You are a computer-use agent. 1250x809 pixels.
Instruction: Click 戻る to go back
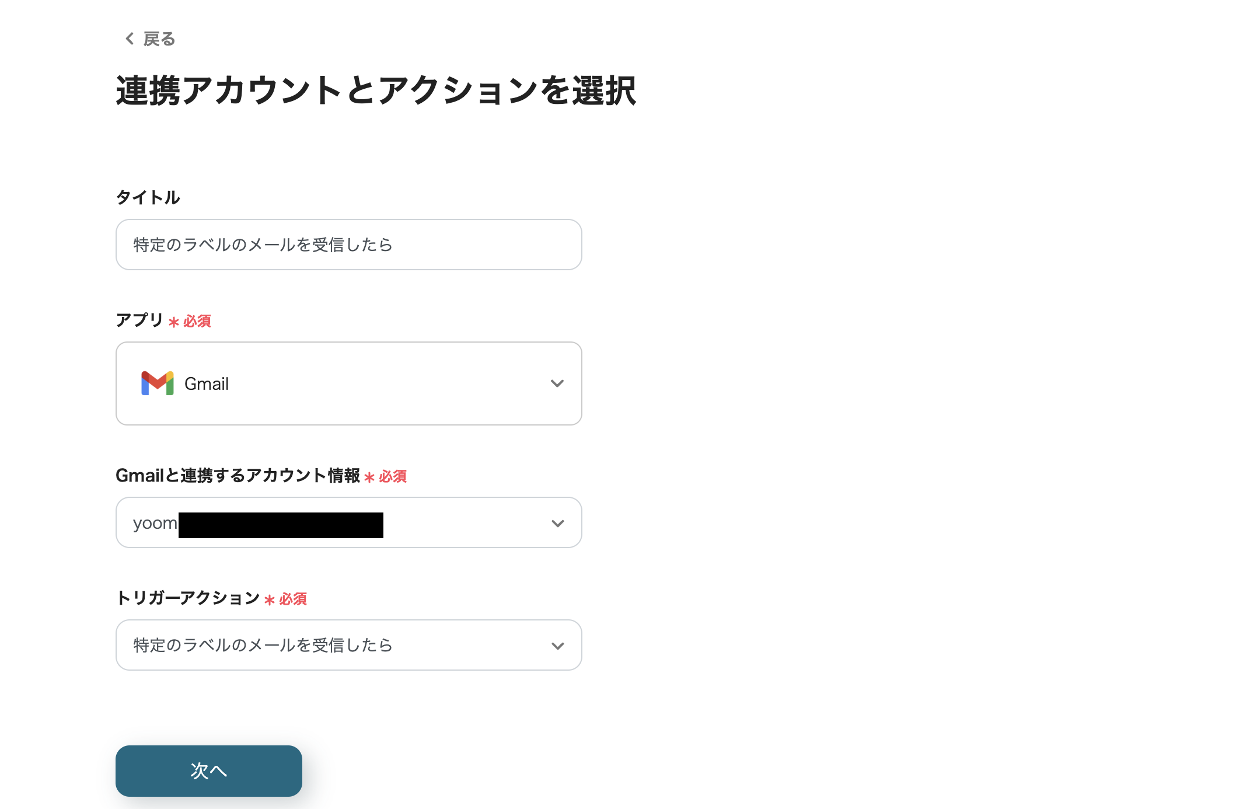point(159,39)
